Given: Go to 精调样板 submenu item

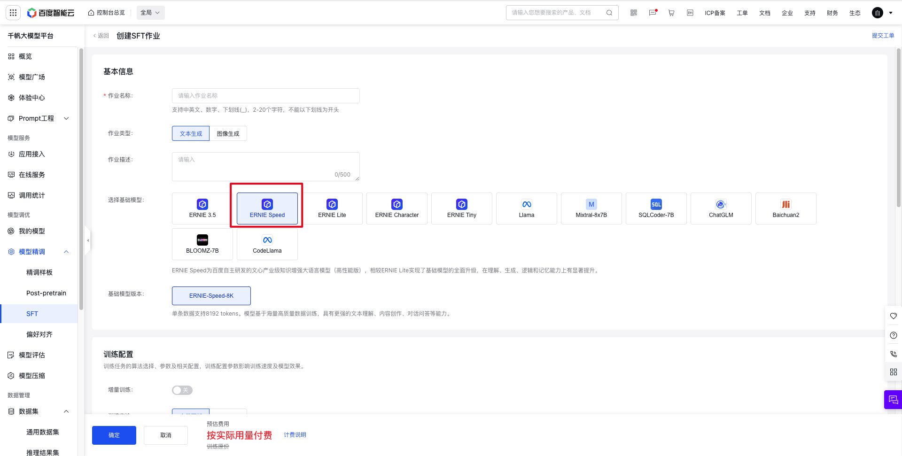Looking at the screenshot, I should tap(39, 272).
